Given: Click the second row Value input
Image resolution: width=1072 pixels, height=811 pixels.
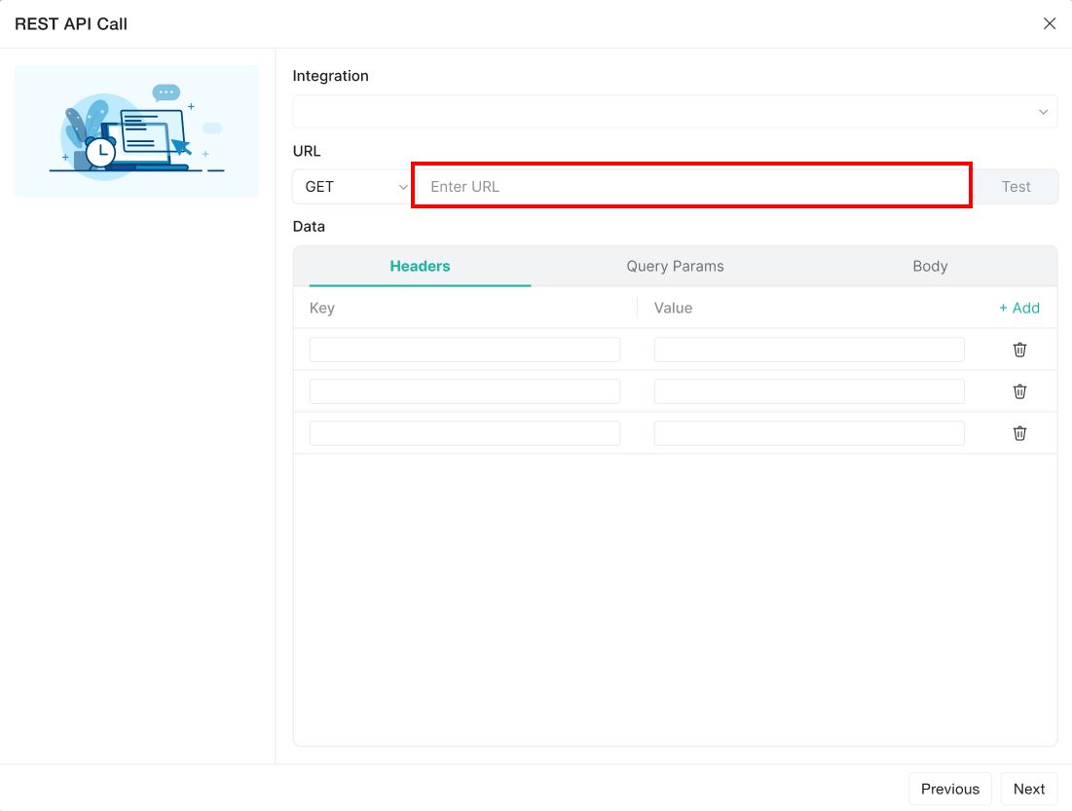Looking at the screenshot, I should (x=808, y=391).
